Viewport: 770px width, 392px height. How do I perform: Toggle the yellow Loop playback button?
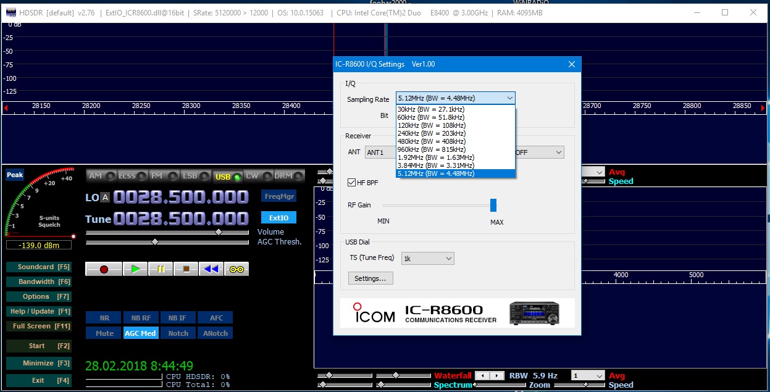point(236,269)
